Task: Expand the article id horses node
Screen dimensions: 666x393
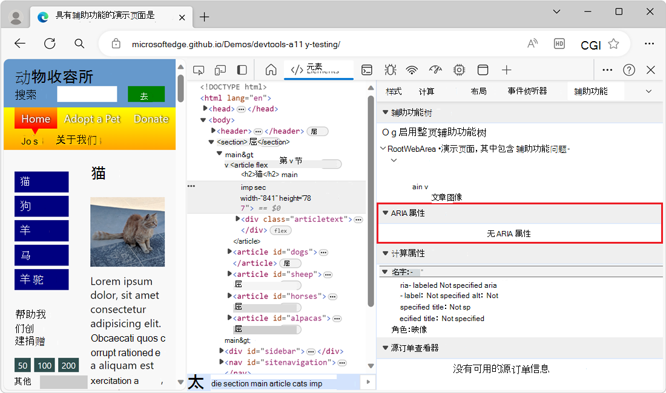Action: (229, 296)
